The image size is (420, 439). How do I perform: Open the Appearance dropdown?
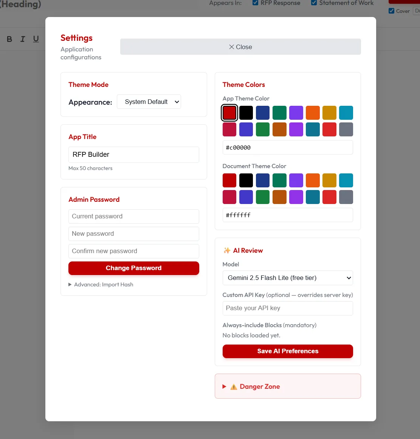pos(149,102)
